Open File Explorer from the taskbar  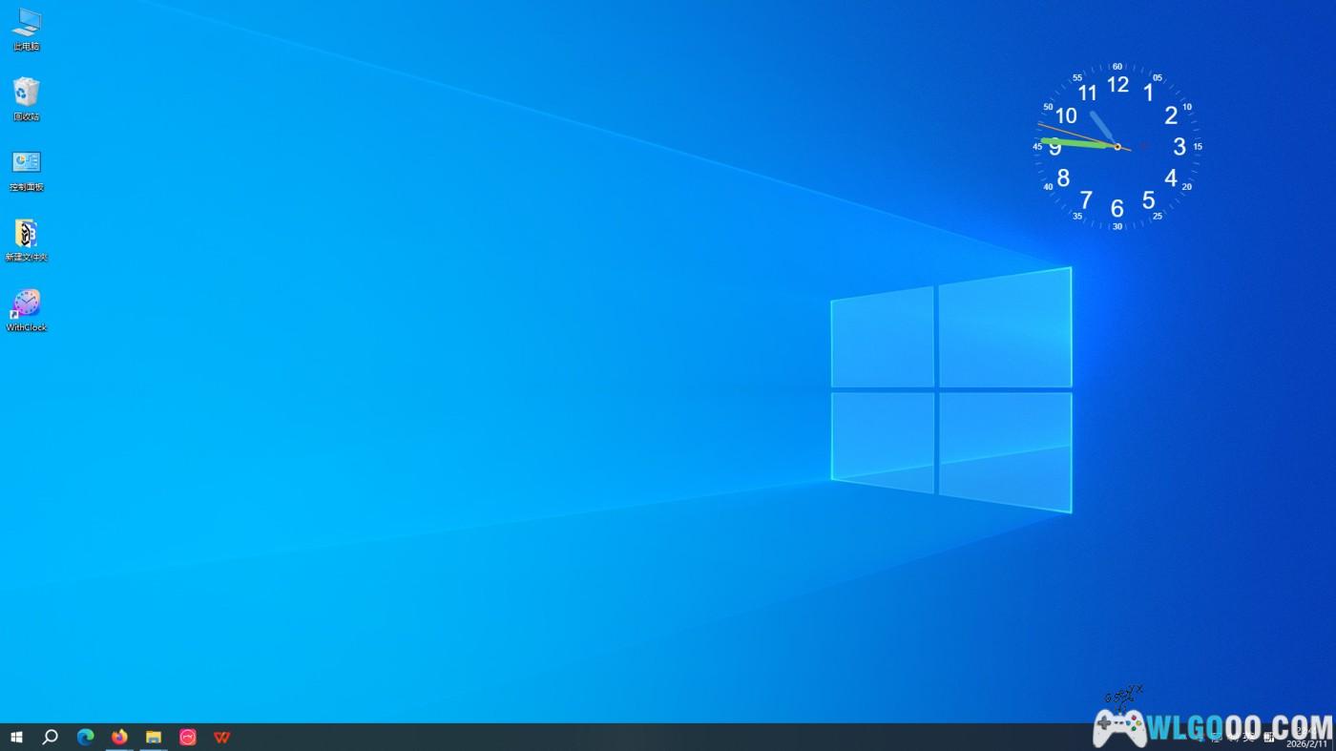(154, 737)
